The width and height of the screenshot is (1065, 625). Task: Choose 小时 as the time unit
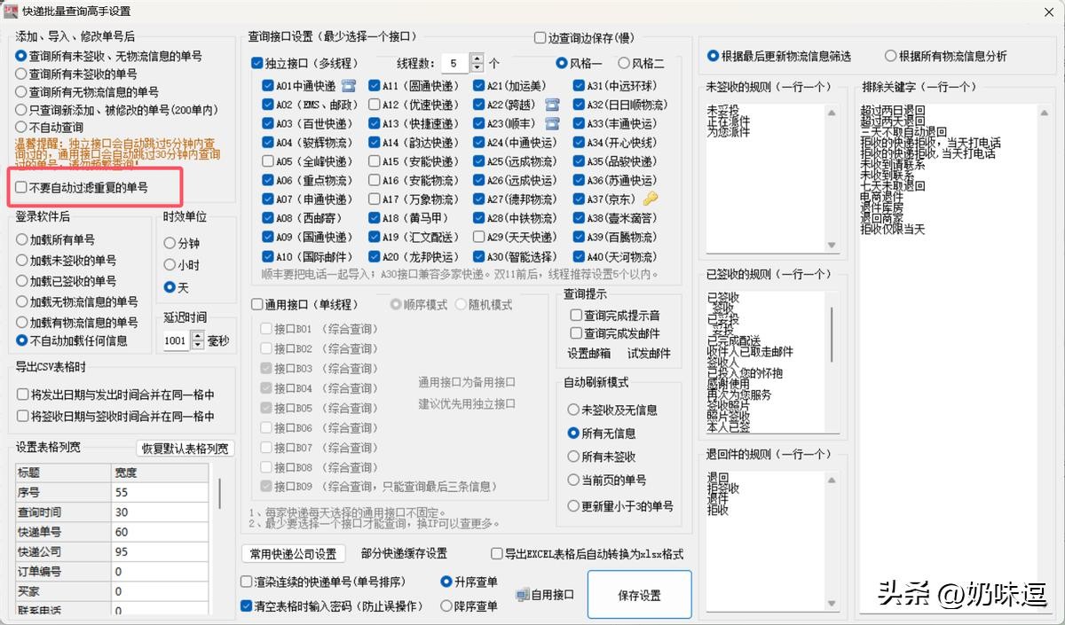pyautogui.click(x=170, y=264)
